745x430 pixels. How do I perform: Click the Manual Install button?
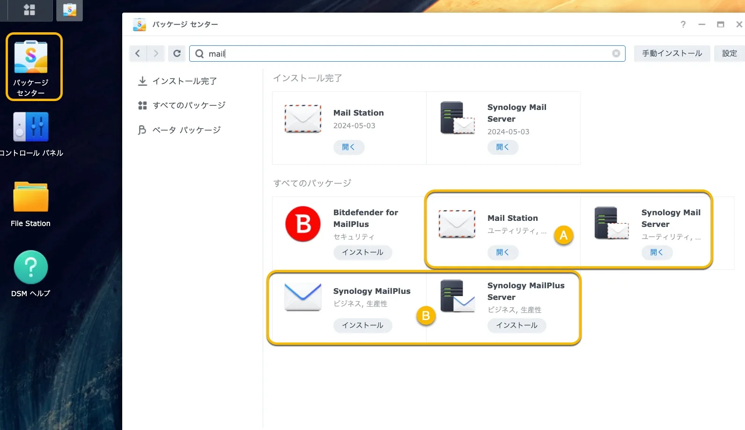coord(672,53)
